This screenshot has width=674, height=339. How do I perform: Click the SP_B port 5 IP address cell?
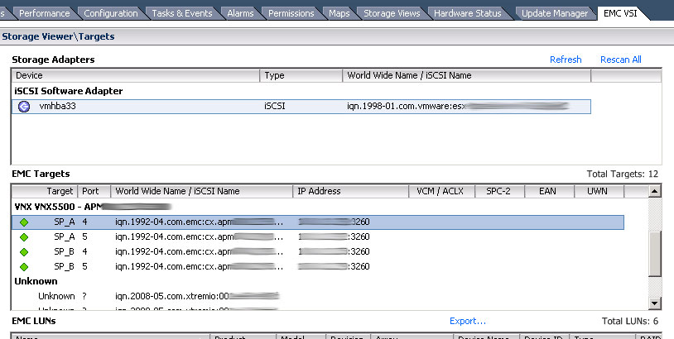point(334,266)
